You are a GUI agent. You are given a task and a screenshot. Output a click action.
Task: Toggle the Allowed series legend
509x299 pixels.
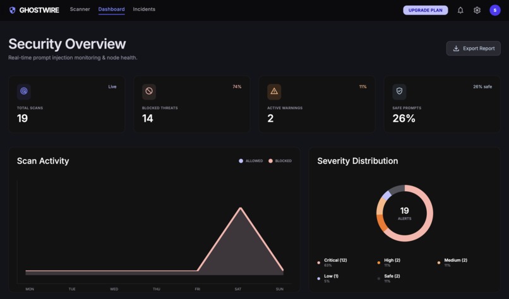point(251,161)
